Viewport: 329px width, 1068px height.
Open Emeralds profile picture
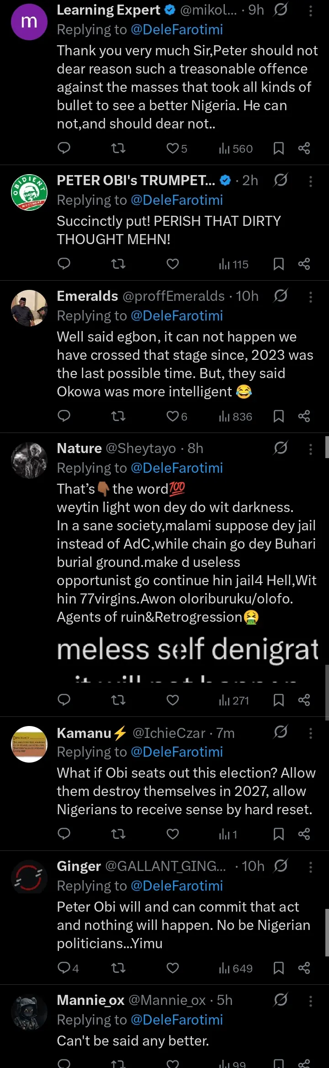pos(29,308)
